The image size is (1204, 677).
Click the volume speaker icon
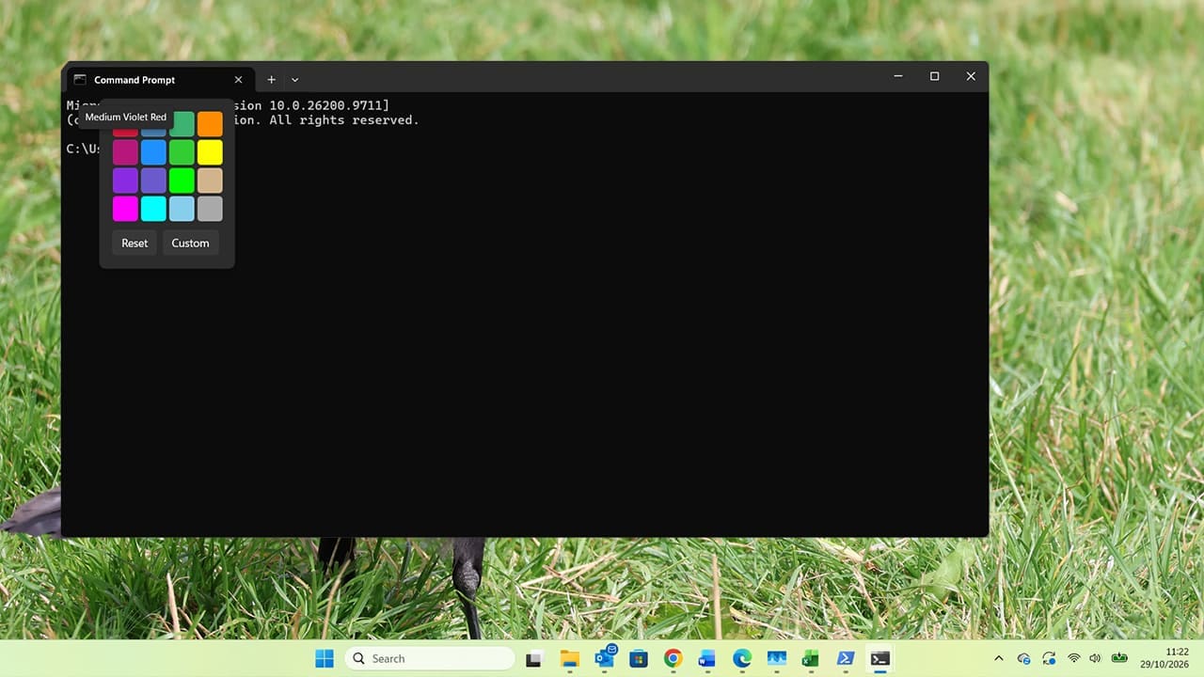[x=1095, y=658]
